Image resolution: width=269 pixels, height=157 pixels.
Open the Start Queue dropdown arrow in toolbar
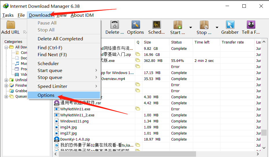[x=191, y=28]
